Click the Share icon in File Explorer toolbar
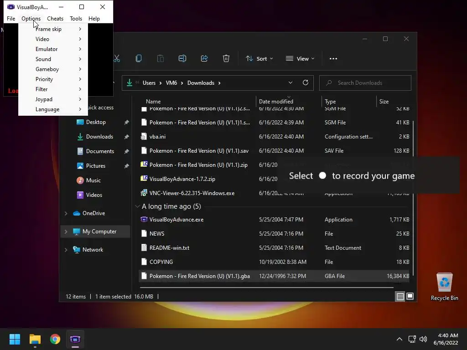Viewport: 467px width, 350px height. [x=204, y=59]
